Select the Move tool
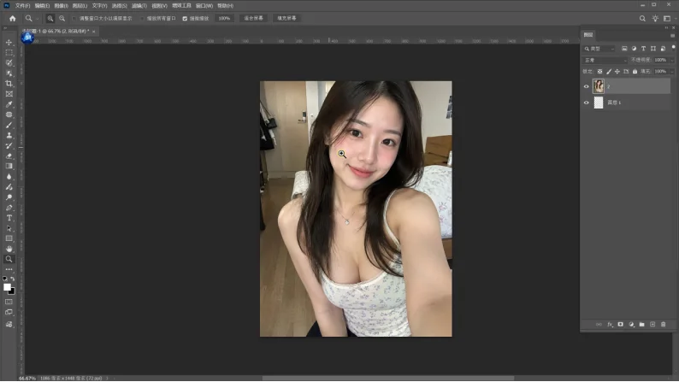Screen dimensions: 679x382 [9, 43]
